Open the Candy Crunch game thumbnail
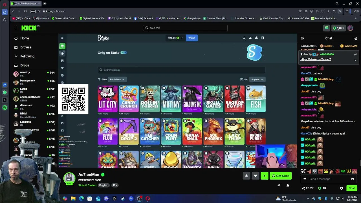 (129, 99)
